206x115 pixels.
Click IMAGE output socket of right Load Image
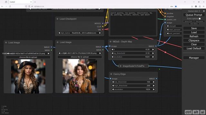(x=103, y=47)
